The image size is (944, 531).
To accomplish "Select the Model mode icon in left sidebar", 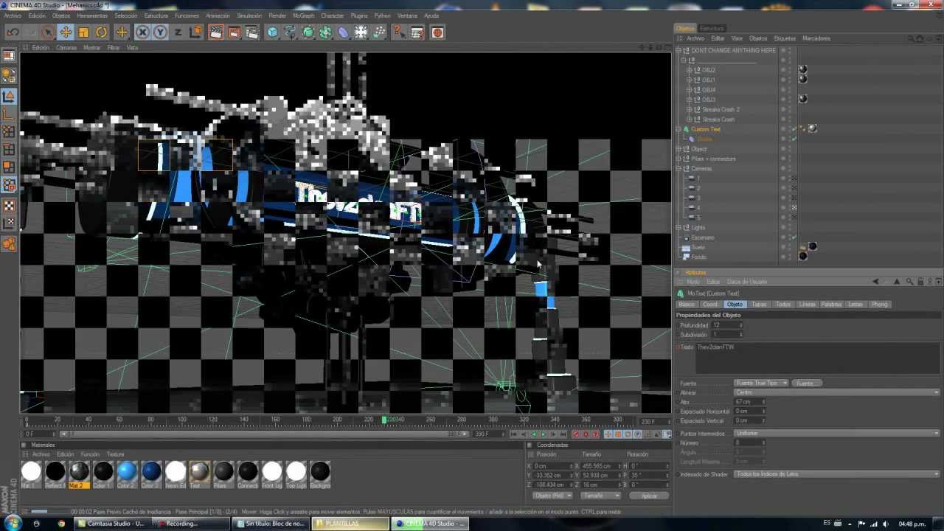I will (9, 97).
